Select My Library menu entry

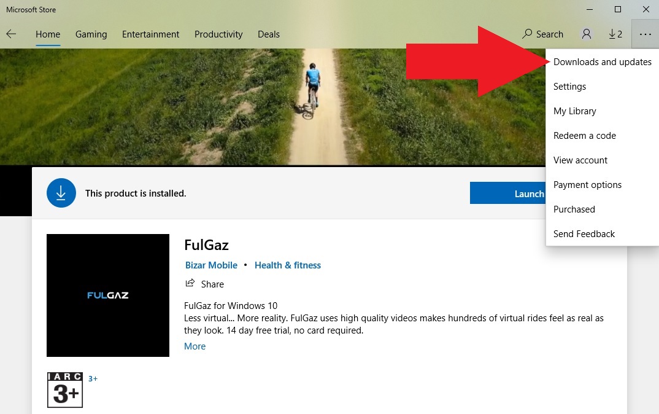pyautogui.click(x=603, y=111)
